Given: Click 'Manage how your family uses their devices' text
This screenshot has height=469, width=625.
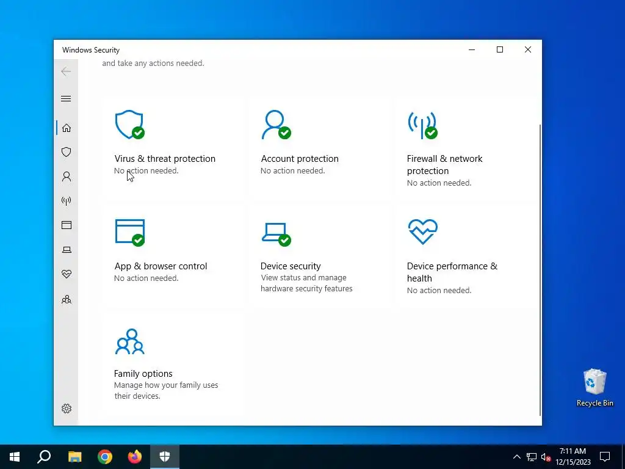Looking at the screenshot, I should (166, 390).
